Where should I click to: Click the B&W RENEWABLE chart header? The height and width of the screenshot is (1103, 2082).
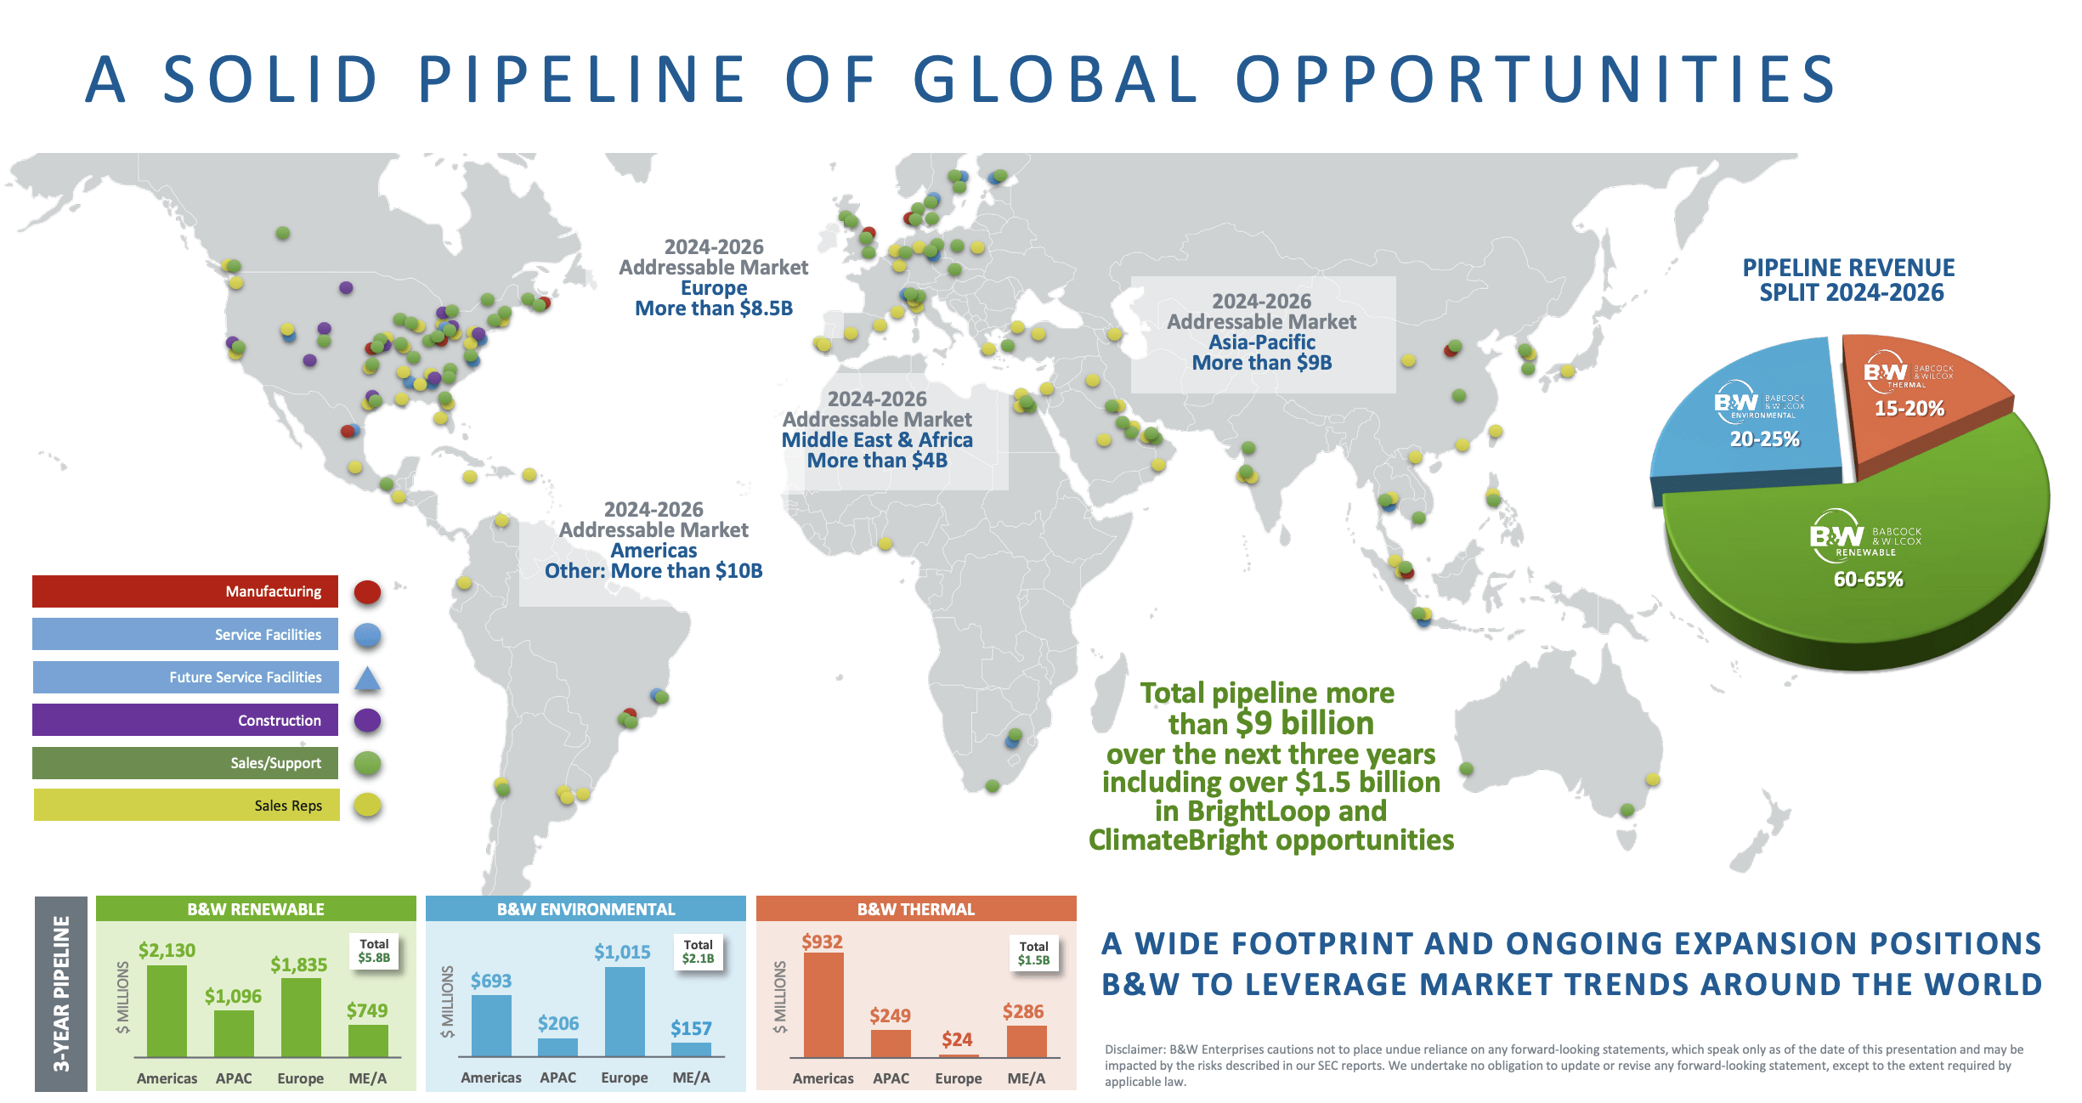[256, 908]
